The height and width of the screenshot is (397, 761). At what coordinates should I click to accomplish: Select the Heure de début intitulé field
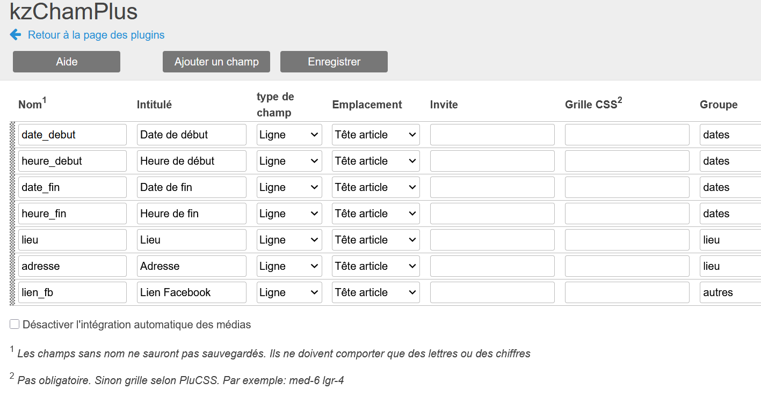(x=191, y=161)
